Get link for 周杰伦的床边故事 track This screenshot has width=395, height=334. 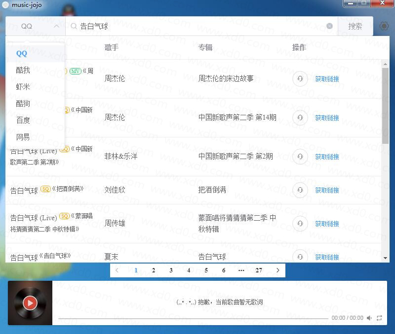[327, 79]
